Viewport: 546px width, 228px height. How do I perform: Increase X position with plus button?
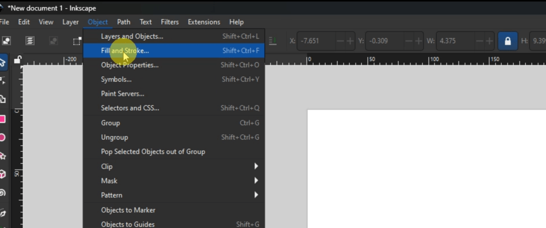pyautogui.click(x=351, y=41)
